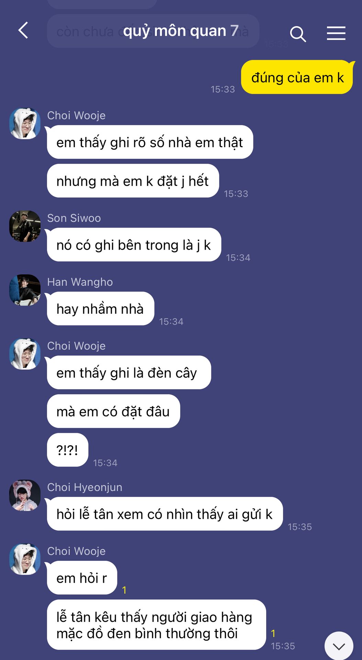
Task: Tap message em thấy ghi rõ số nhà
Action: click(150, 142)
